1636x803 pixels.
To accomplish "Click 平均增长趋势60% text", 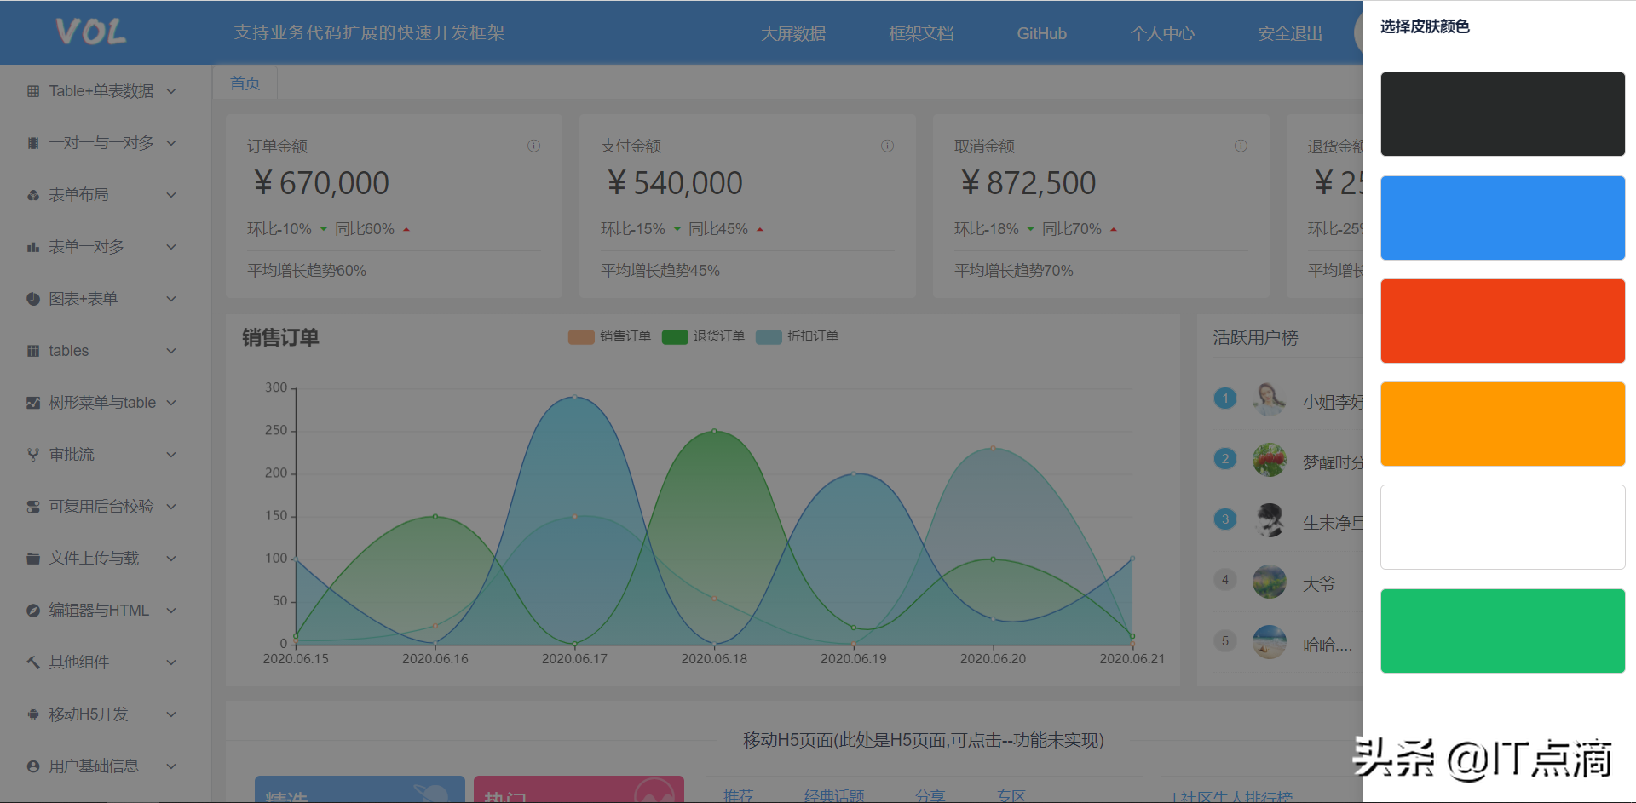I will pos(307,271).
